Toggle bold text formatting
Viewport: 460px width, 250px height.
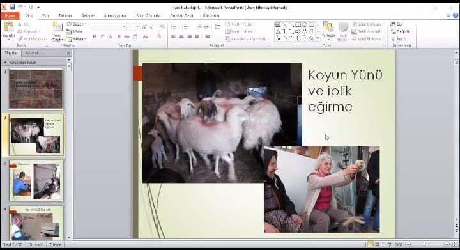95,36
